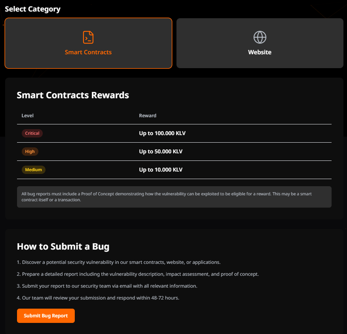Click the Up to 50.000 KLV reward text
The width and height of the screenshot is (347, 334).
[161, 151]
